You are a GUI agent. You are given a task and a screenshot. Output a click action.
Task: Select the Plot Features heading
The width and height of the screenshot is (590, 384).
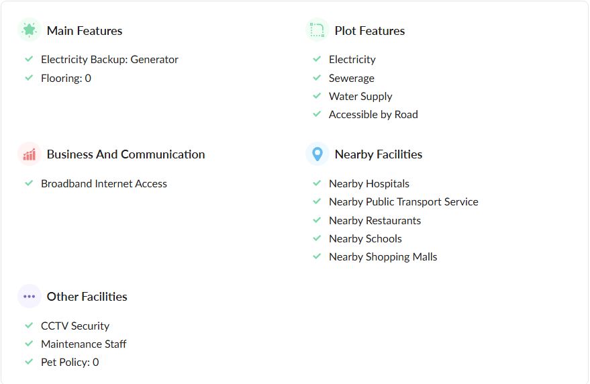[x=370, y=31]
